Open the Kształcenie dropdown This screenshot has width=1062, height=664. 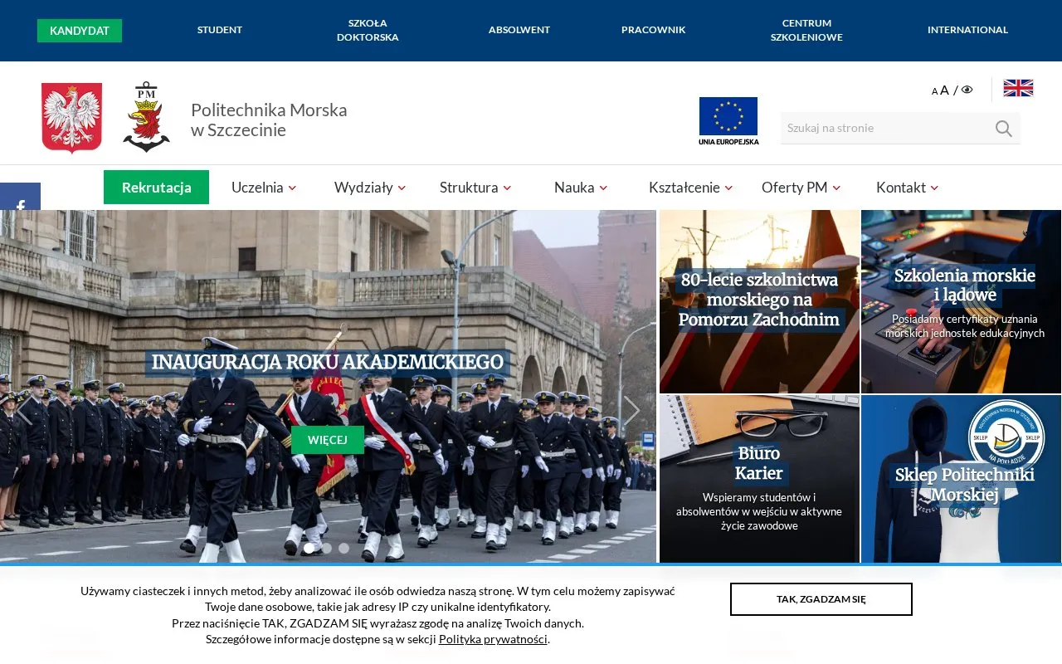click(690, 188)
